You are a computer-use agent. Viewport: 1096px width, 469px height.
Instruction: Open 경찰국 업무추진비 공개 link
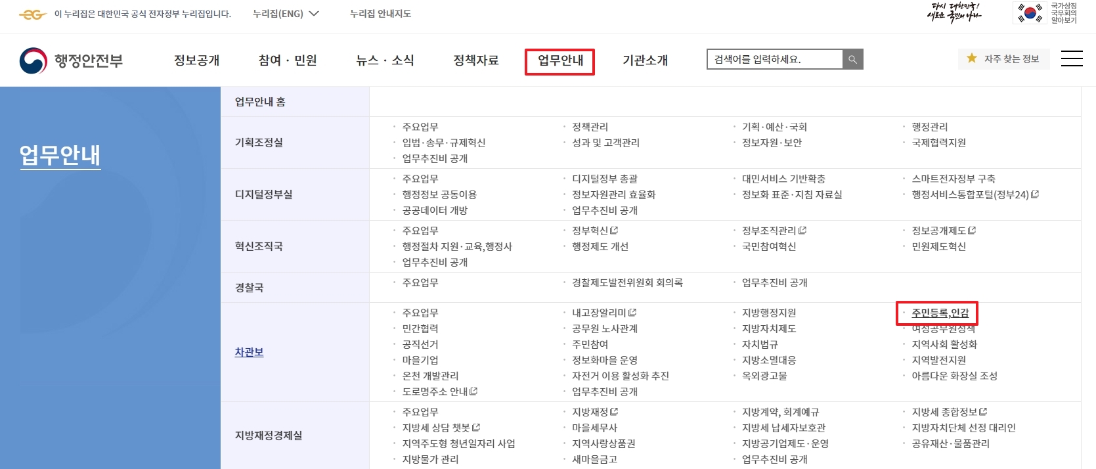(x=774, y=282)
